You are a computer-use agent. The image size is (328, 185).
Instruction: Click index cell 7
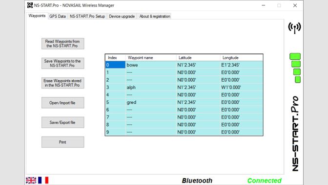tap(116, 117)
